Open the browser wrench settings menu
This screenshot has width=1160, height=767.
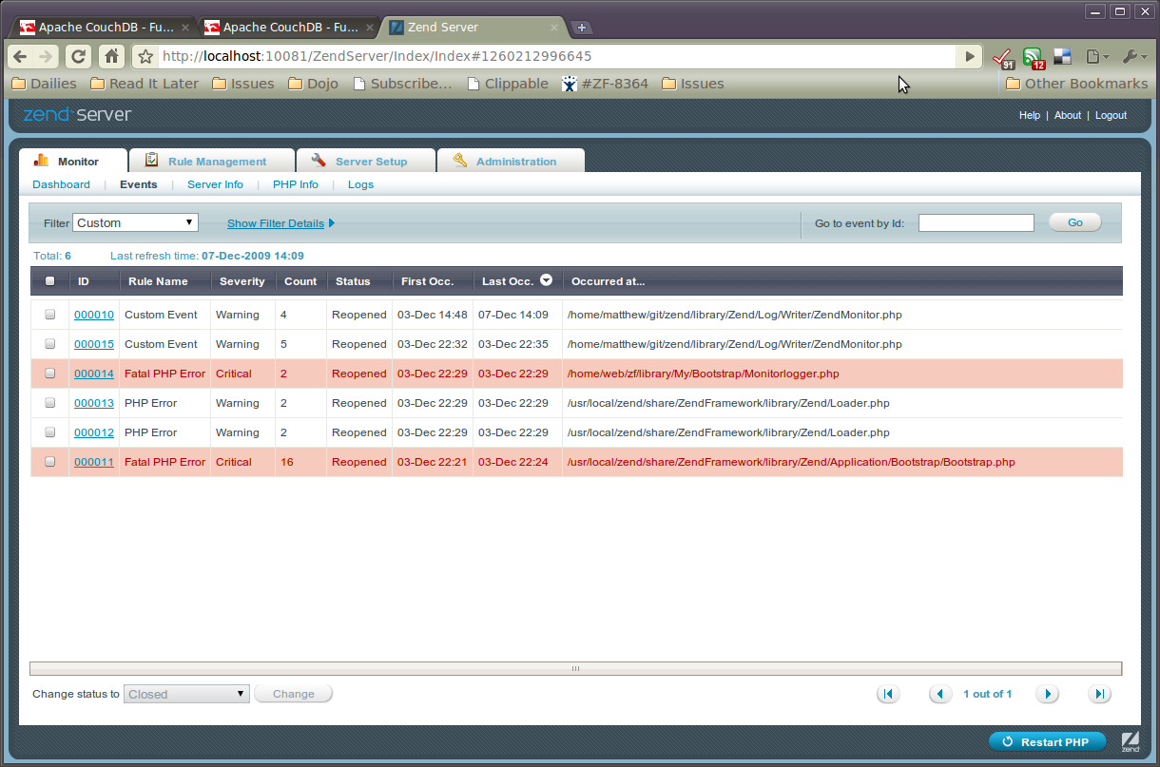click(1132, 57)
